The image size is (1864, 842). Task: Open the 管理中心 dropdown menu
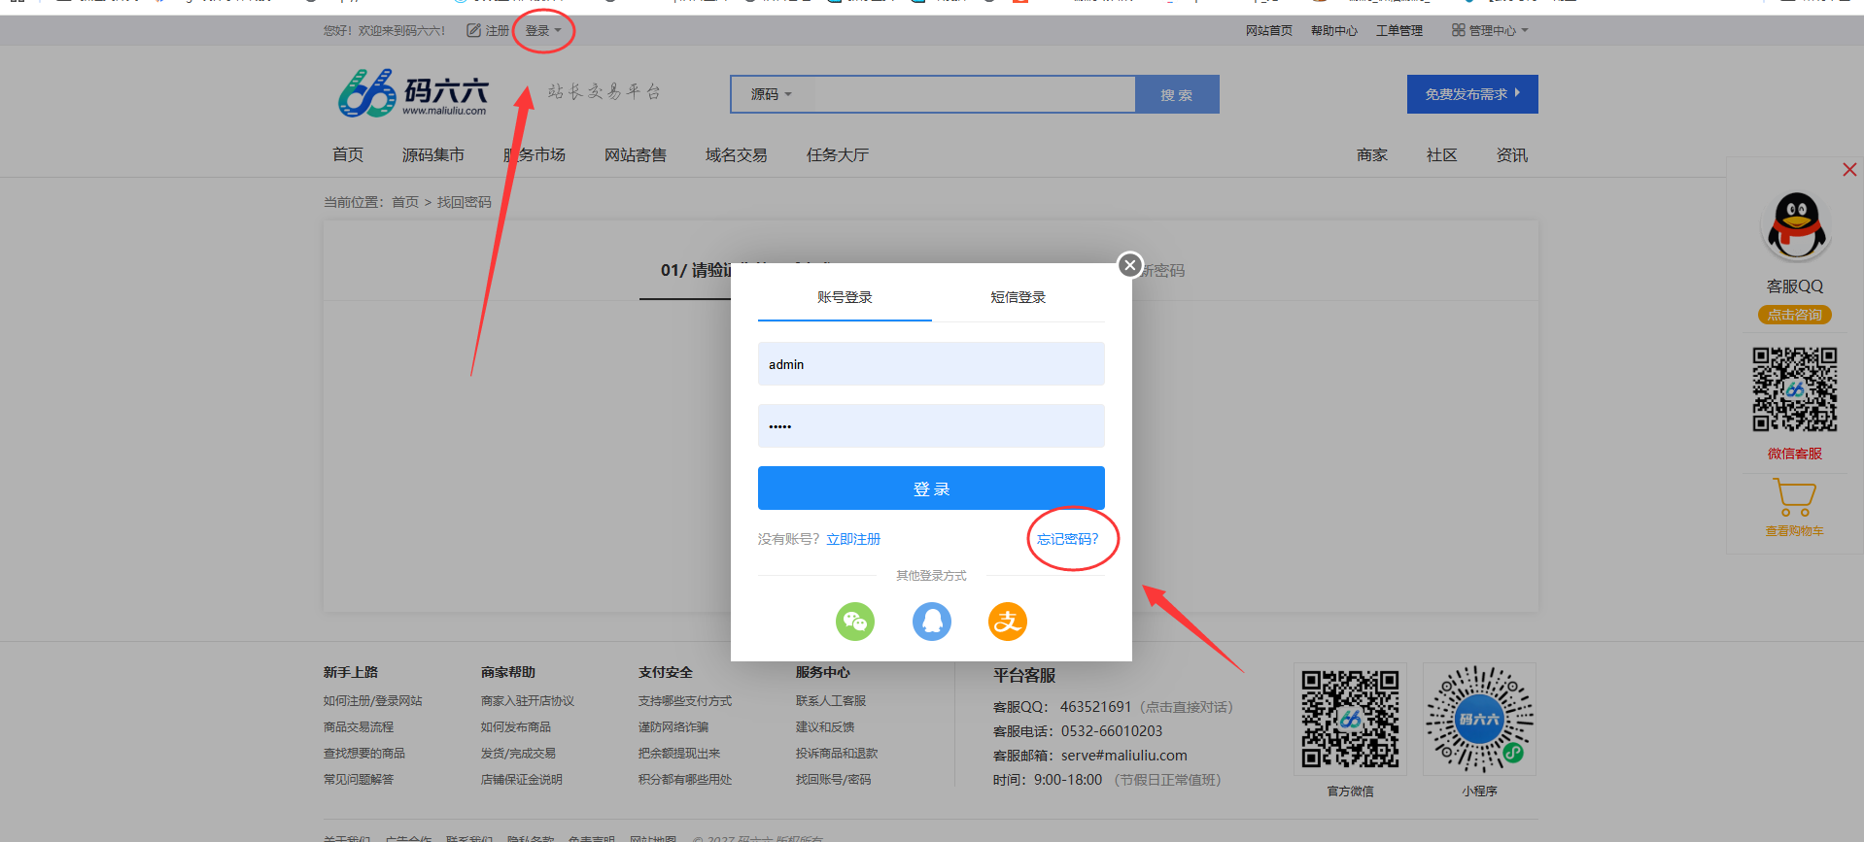tap(1491, 31)
